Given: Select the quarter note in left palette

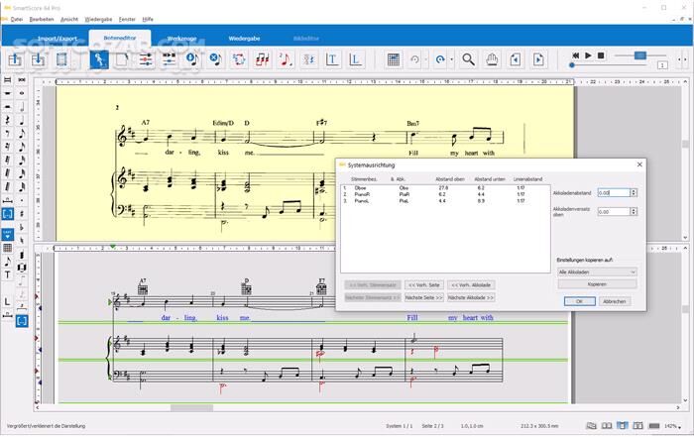Looking at the screenshot, I should pyautogui.click(x=22, y=120).
